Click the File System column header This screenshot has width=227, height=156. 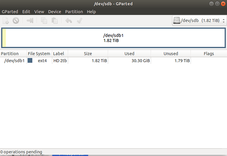[39, 54]
